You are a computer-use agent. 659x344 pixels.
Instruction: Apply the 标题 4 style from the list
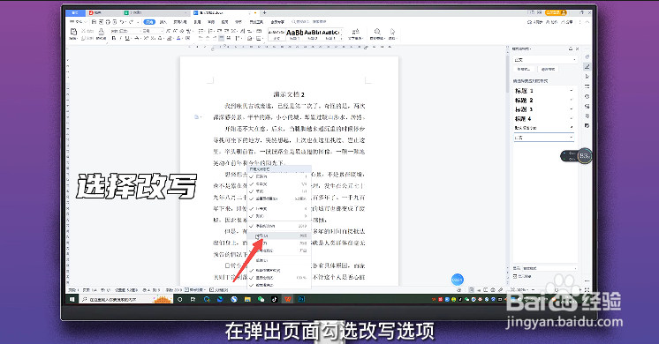(x=542, y=119)
